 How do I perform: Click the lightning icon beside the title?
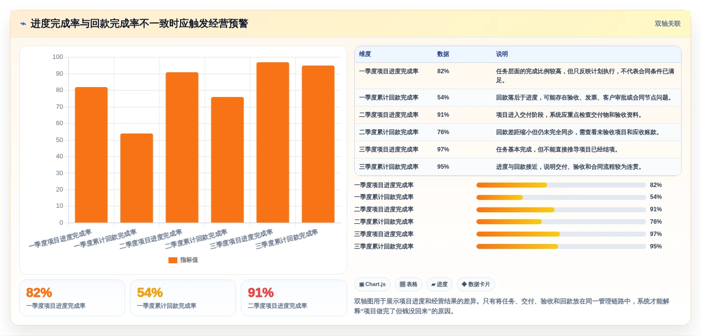[x=23, y=24]
